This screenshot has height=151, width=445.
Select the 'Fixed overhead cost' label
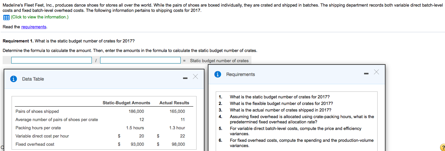click(35, 144)
